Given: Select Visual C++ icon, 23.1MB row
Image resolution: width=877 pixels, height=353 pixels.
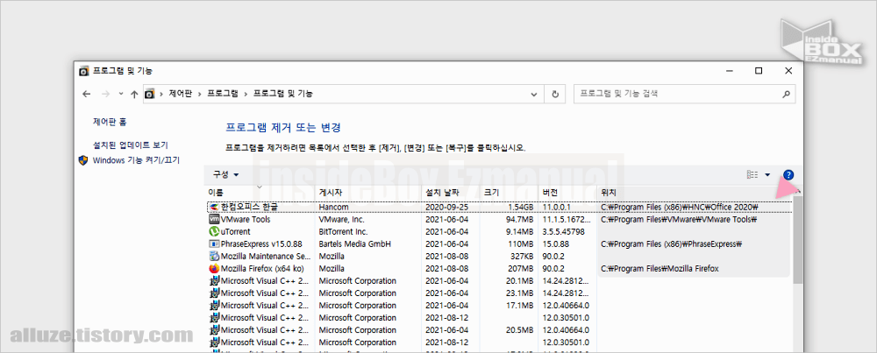Looking at the screenshot, I should click(x=214, y=293).
